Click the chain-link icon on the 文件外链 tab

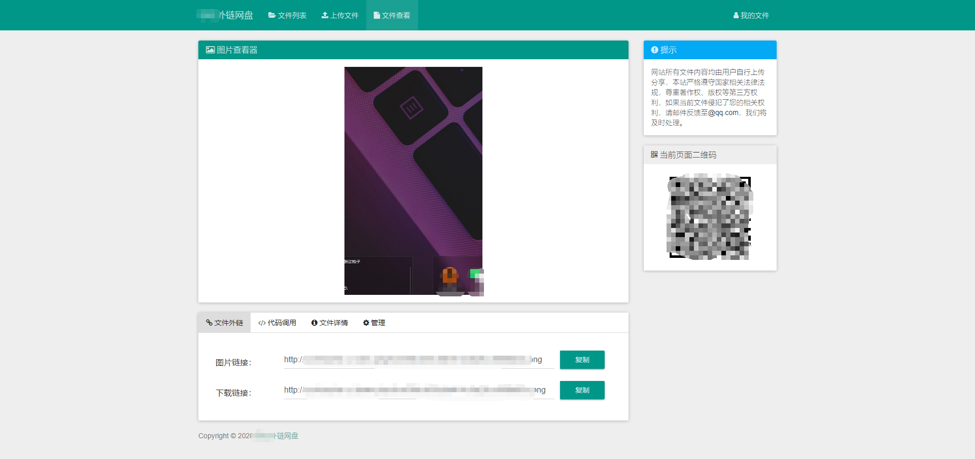(x=208, y=322)
